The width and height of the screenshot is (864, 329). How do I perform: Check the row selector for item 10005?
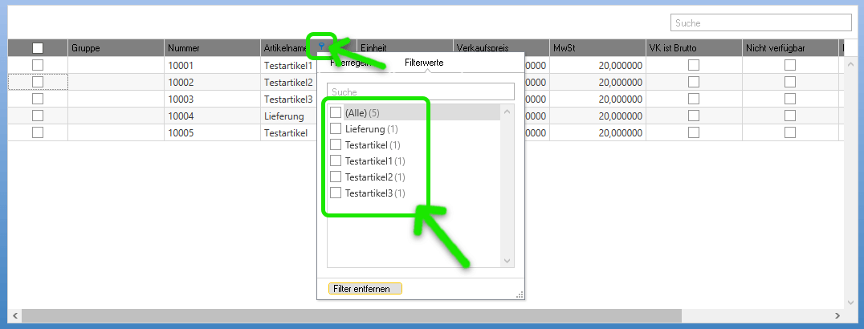coord(38,132)
